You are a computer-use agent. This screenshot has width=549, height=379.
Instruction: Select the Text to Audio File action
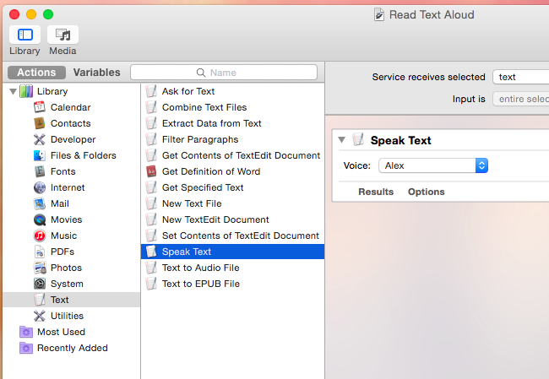pyautogui.click(x=201, y=268)
